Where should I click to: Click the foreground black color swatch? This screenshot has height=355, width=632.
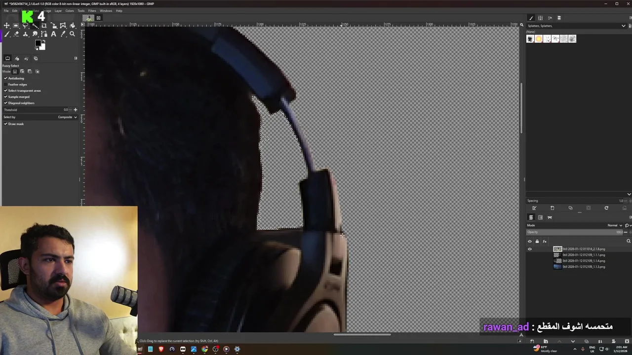tap(38, 44)
